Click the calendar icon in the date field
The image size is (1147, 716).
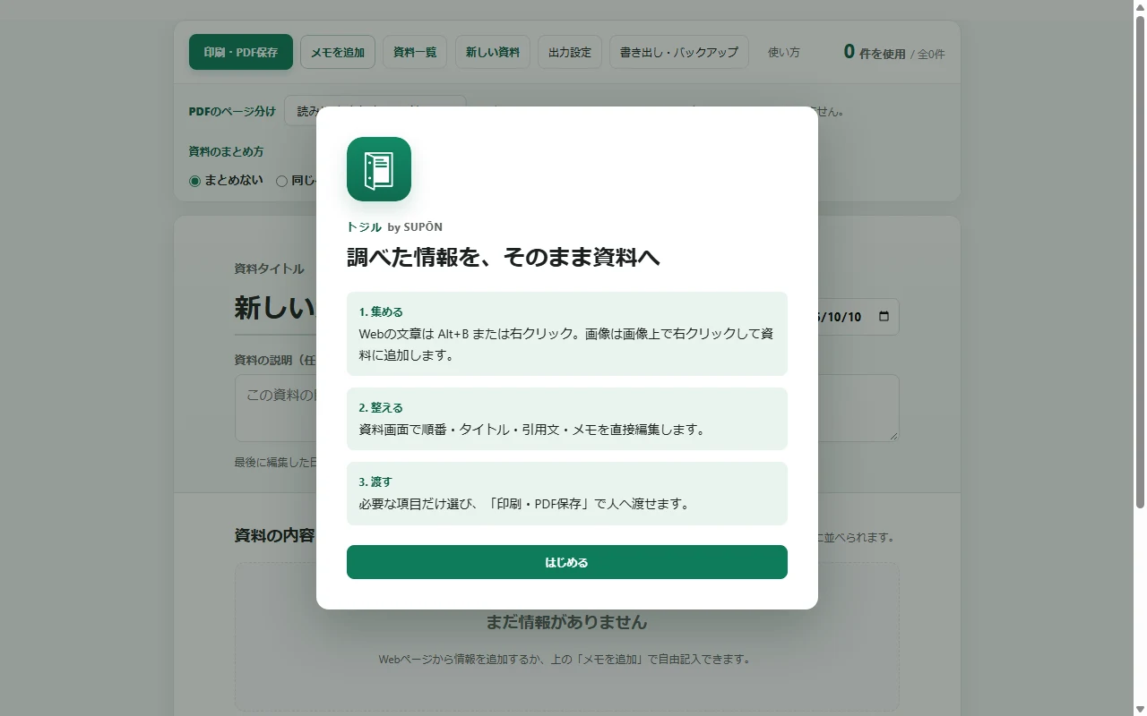[884, 317]
